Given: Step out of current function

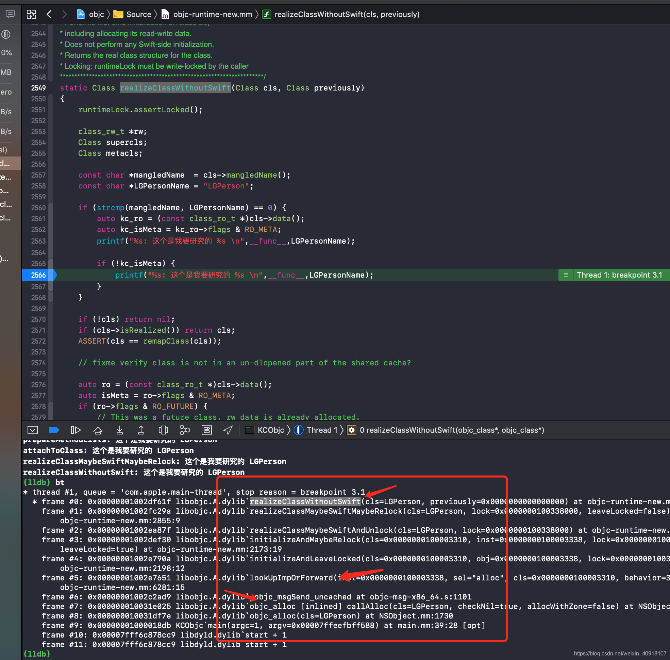Looking at the screenshot, I should click(141, 430).
